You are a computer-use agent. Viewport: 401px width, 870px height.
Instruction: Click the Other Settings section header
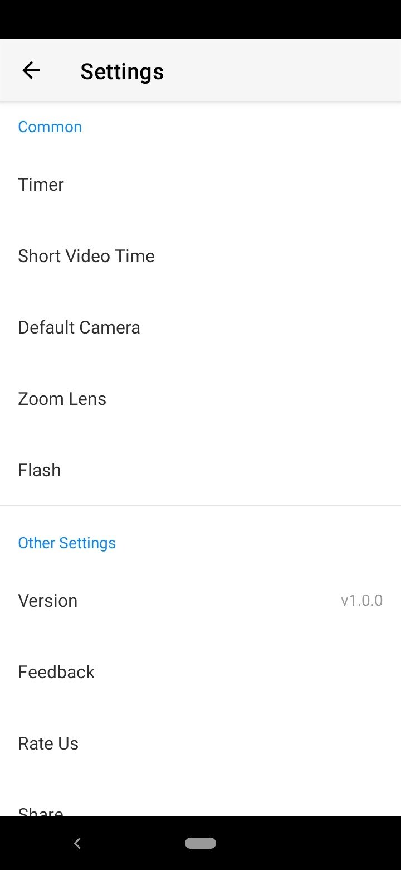[67, 543]
